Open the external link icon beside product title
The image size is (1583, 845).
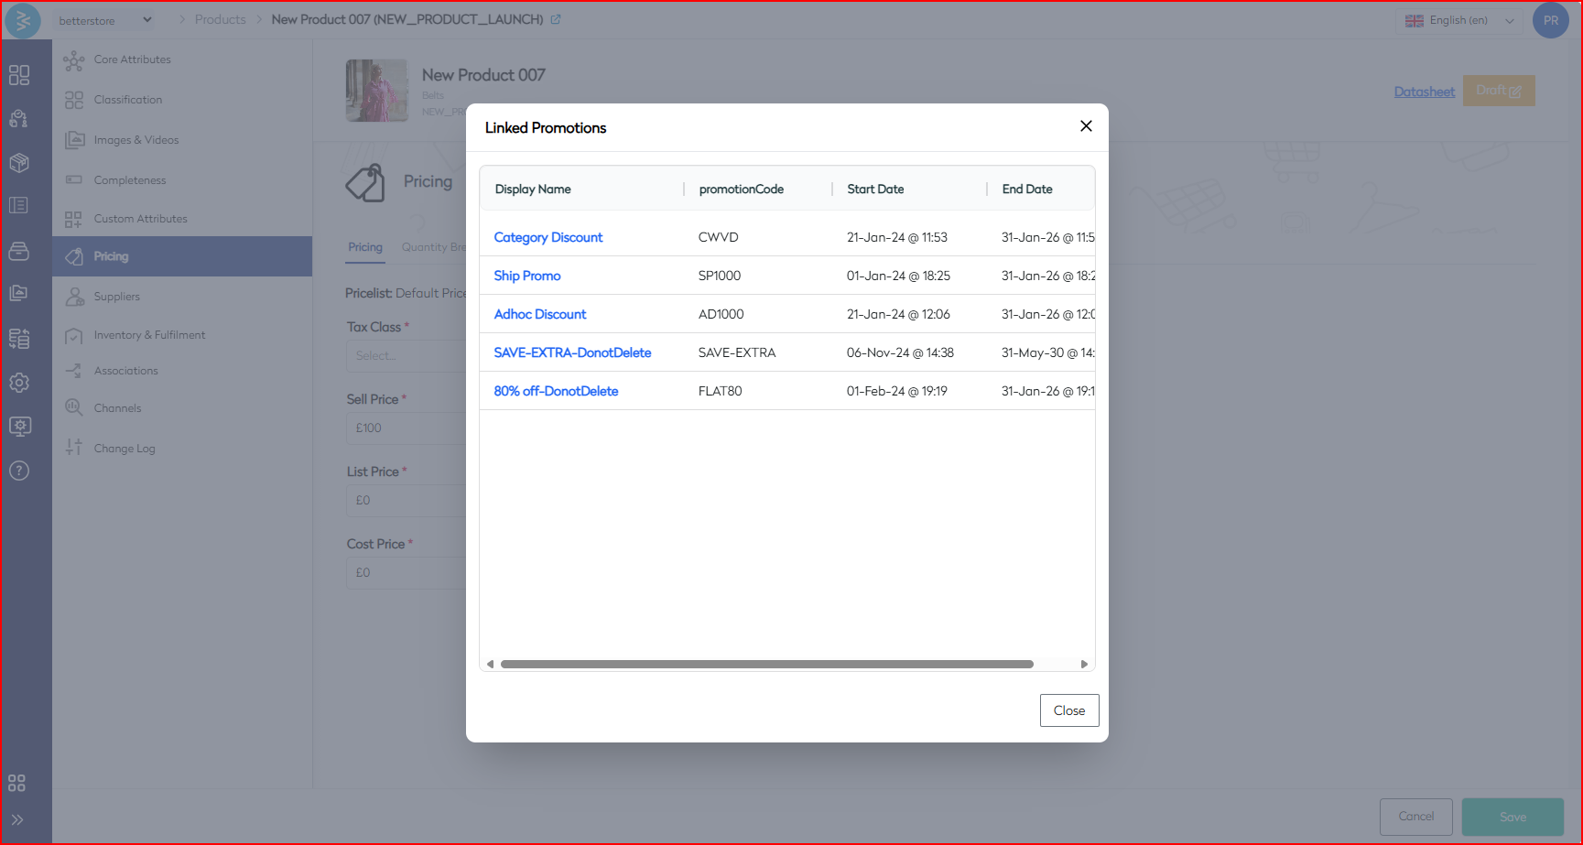tap(556, 19)
